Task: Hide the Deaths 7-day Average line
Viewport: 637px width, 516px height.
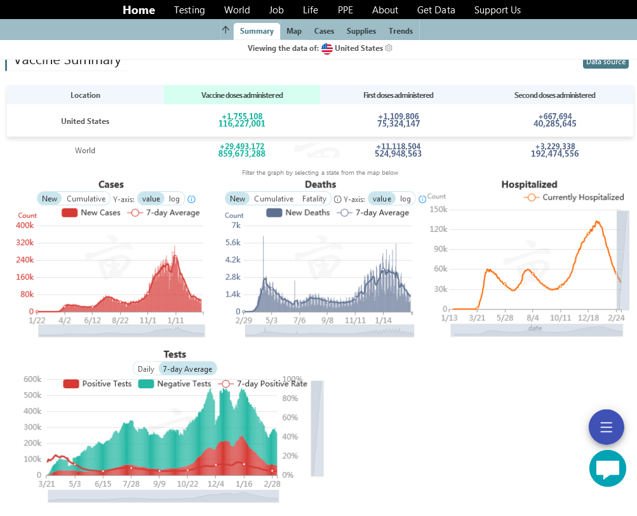Action: 373,213
